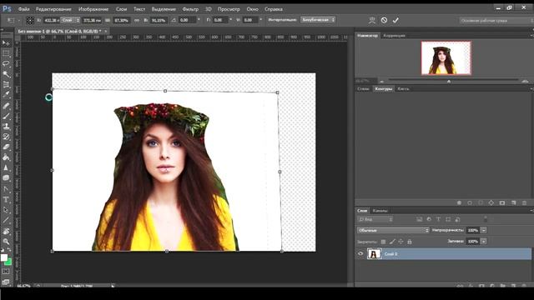Open the fill (Заливка) slider arrow
Screen dimensions: 534x300
484,241
